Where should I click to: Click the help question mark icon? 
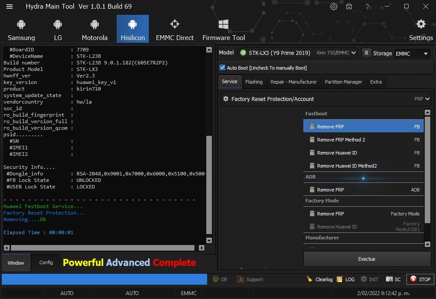[x=367, y=7]
